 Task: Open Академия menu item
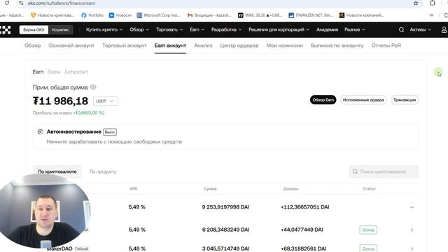(x=327, y=29)
